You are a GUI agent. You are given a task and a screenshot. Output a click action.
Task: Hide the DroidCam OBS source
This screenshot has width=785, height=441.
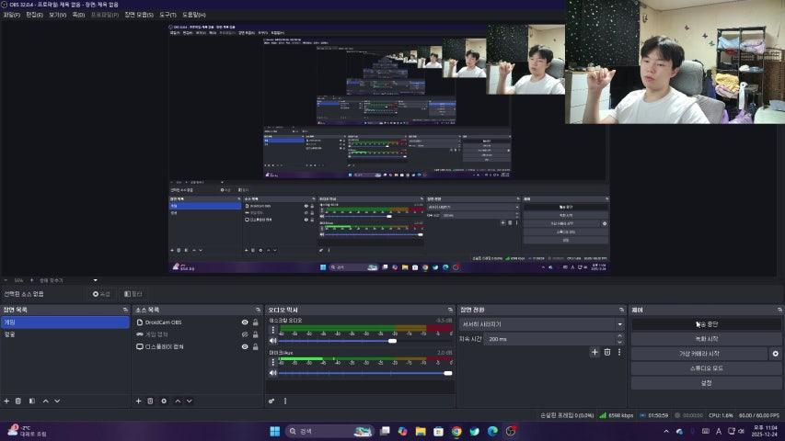pos(245,322)
